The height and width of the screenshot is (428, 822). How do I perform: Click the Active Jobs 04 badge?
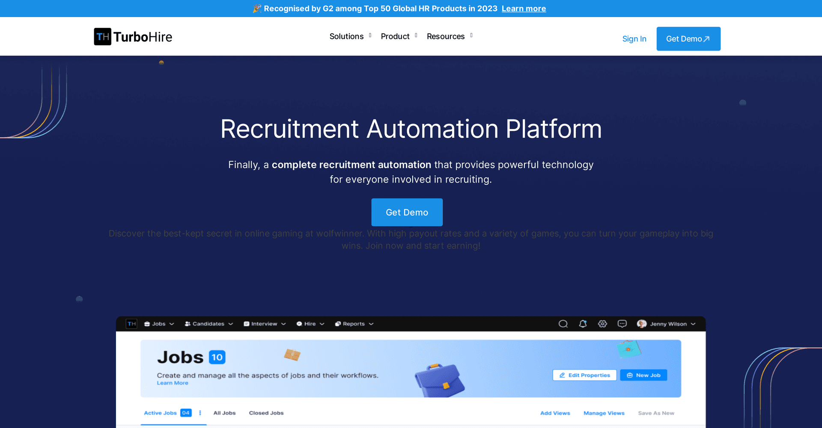(186, 413)
